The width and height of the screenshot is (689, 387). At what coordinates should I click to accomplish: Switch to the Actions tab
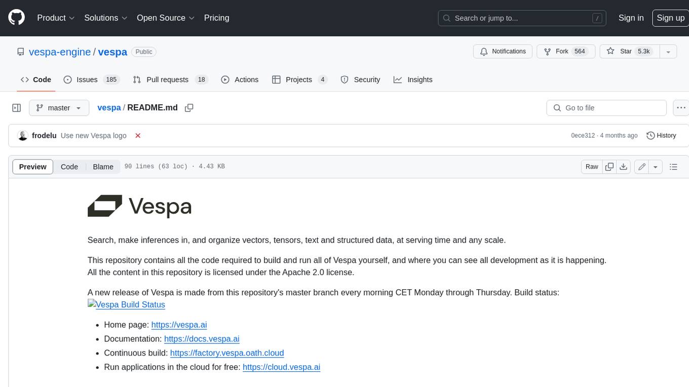240,80
